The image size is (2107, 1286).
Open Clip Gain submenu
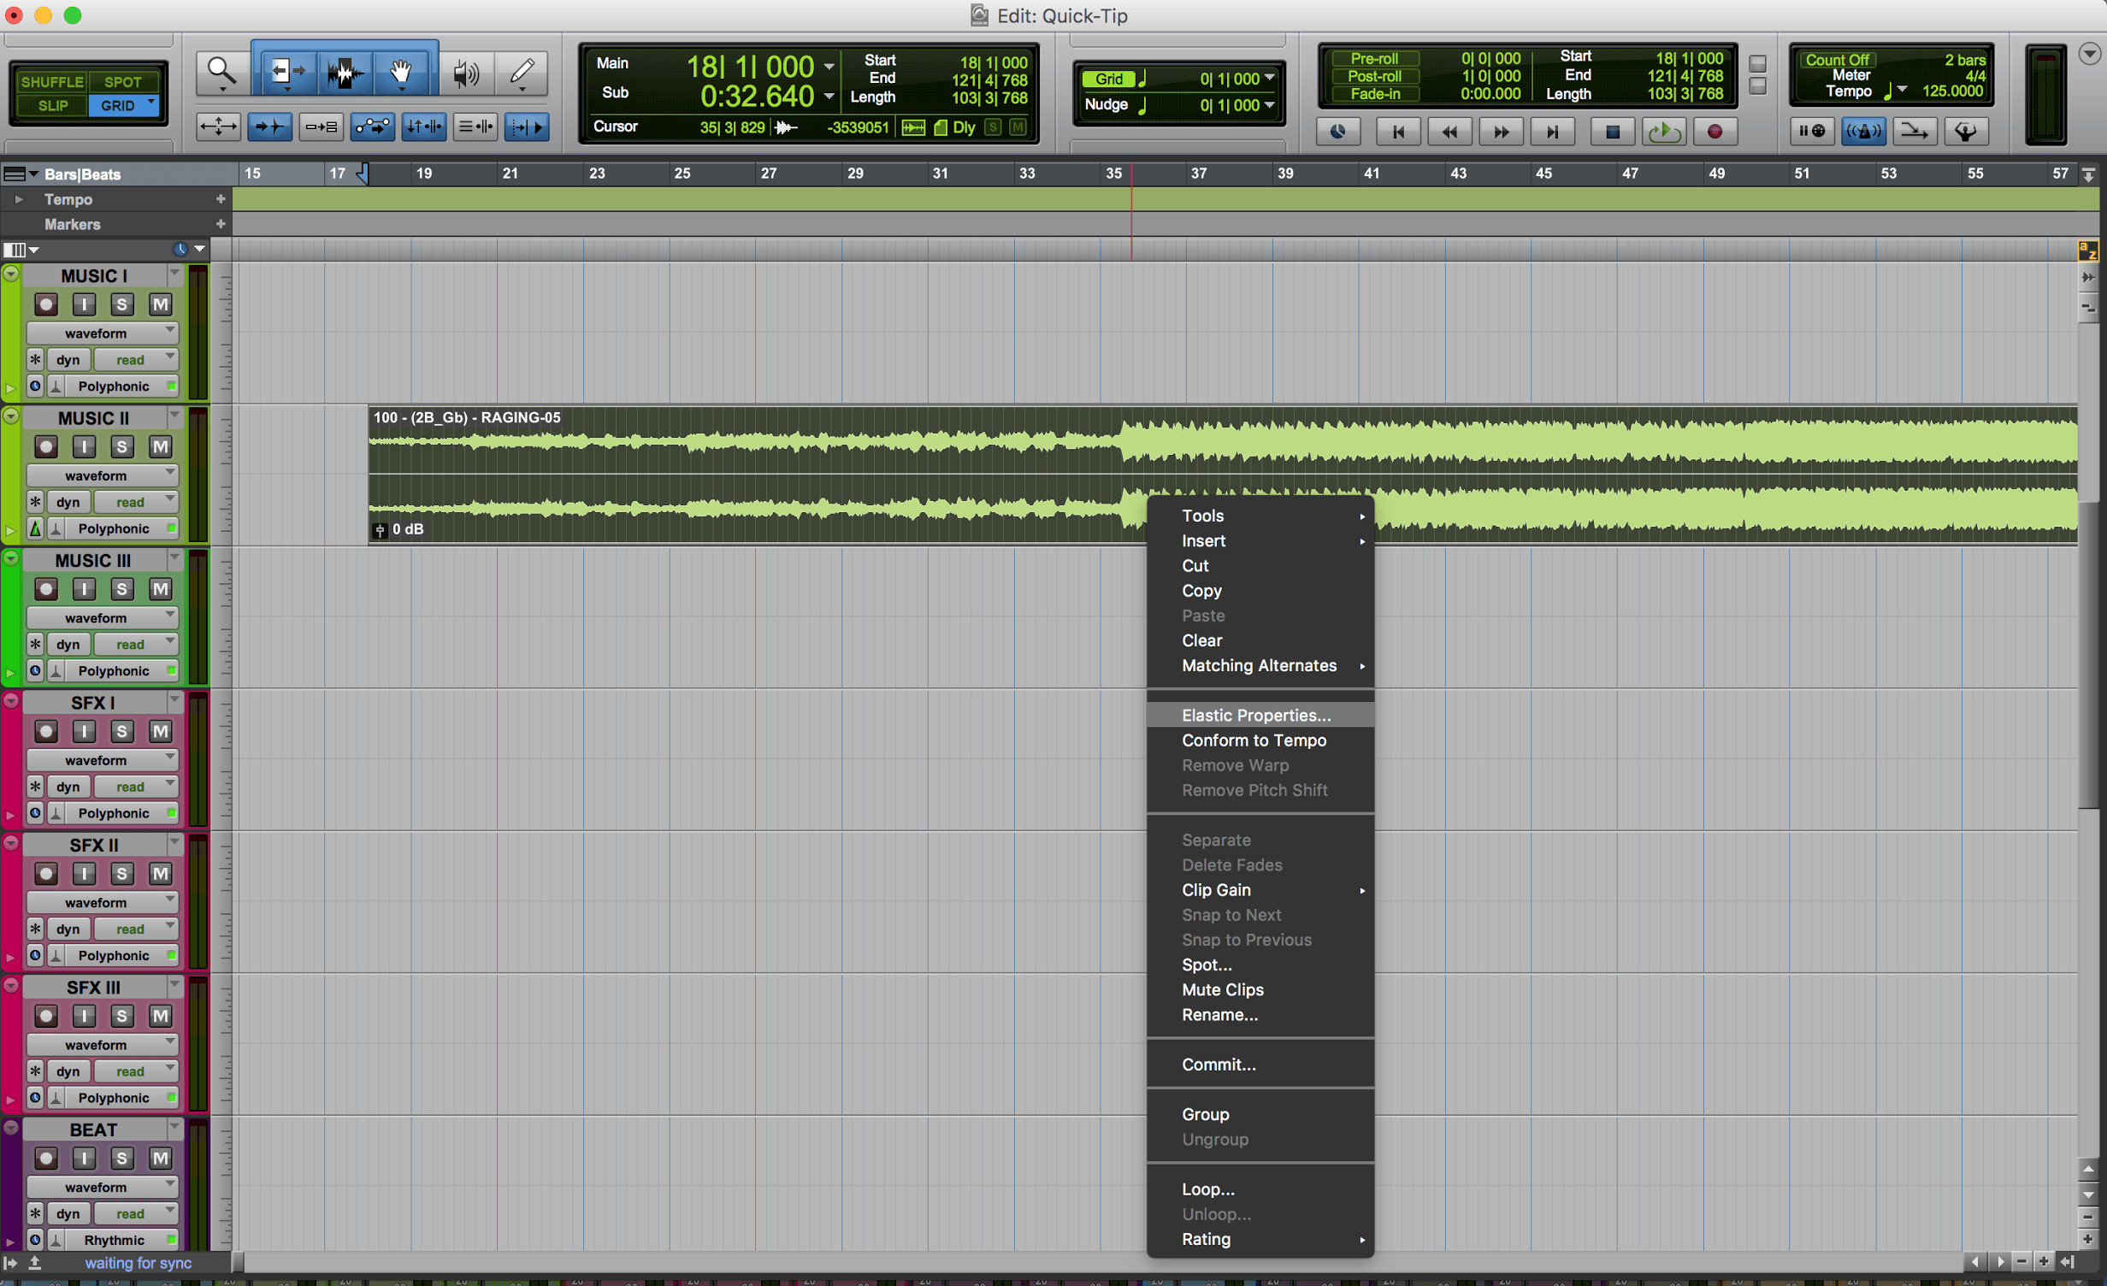tap(1260, 889)
